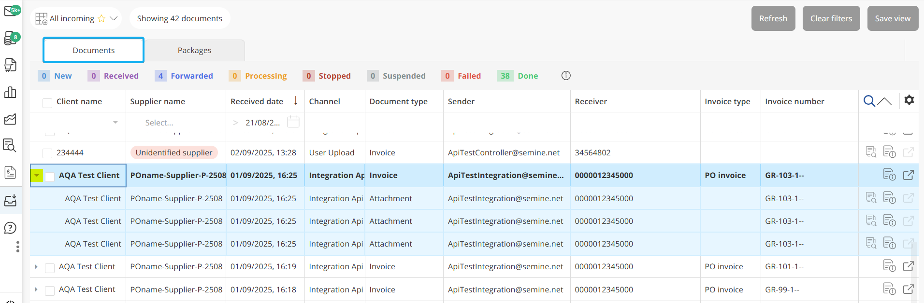Image resolution: width=924 pixels, height=303 pixels.
Task: Tick the checkbox in the 16:18 AQA Test Client row
Action: point(50,290)
